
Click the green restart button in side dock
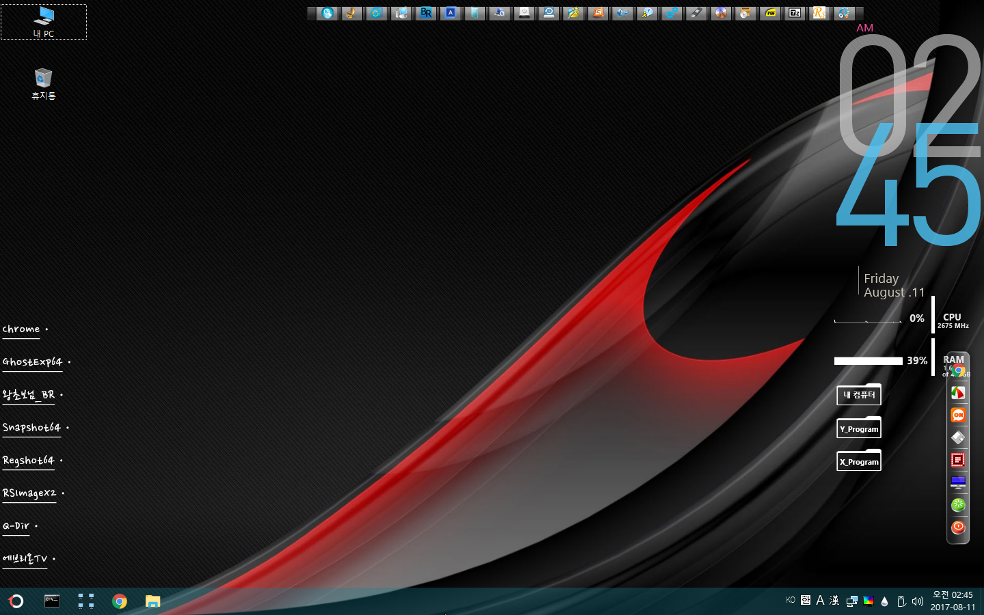pyautogui.click(x=958, y=505)
